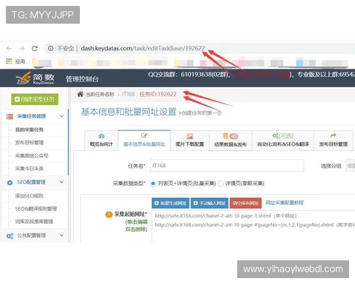Click the red 清空所有网址 button
The height and width of the screenshot is (284, 355).
click(x=246, y=203)
